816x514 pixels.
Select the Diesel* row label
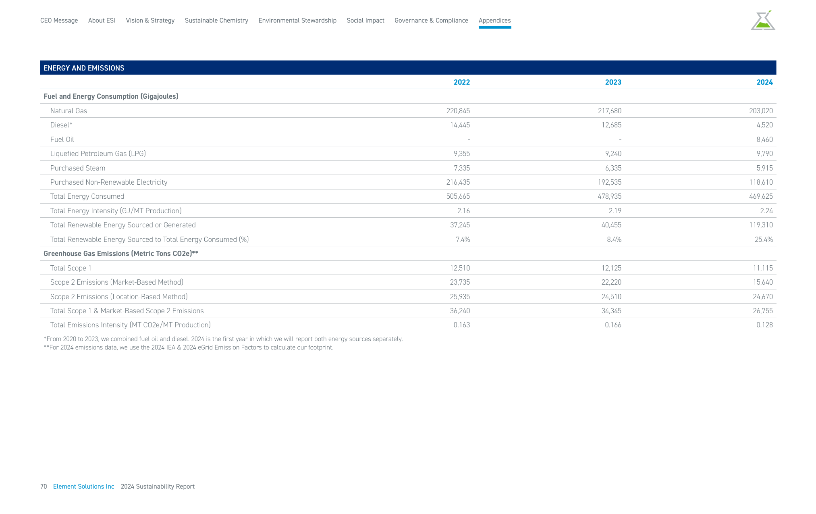click(x=61, y=125)
